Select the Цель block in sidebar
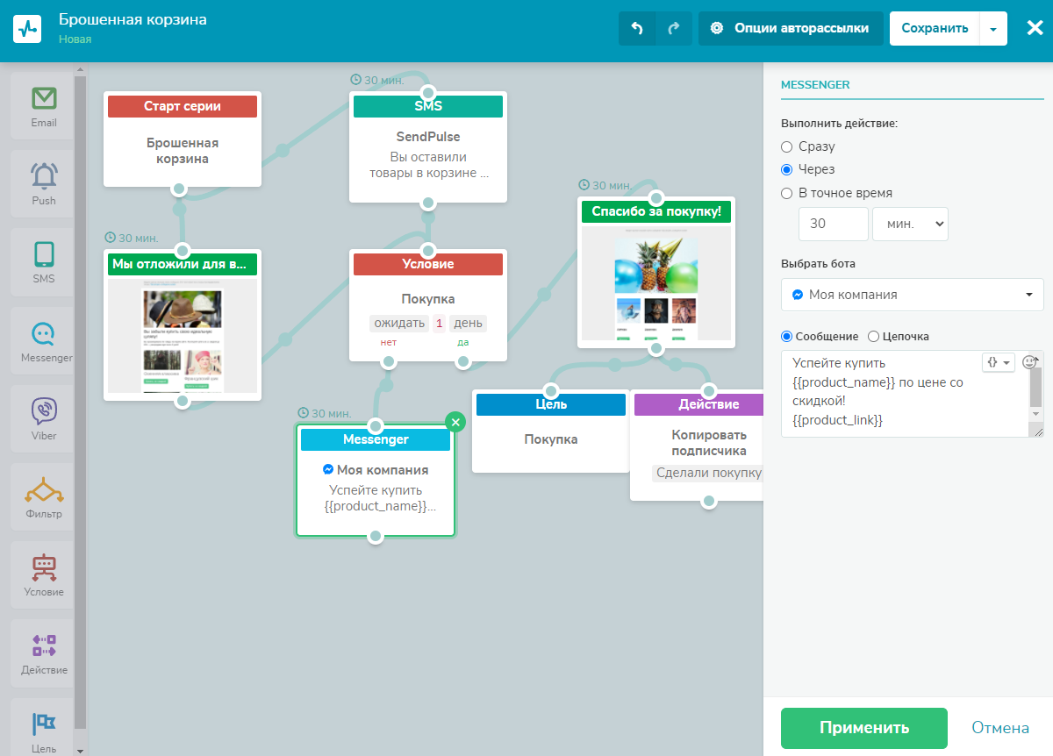The width and height of the screenshot is (1053, 756). click(x=44, y=727)
